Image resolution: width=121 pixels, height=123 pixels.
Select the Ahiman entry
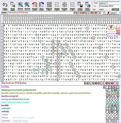5,117
